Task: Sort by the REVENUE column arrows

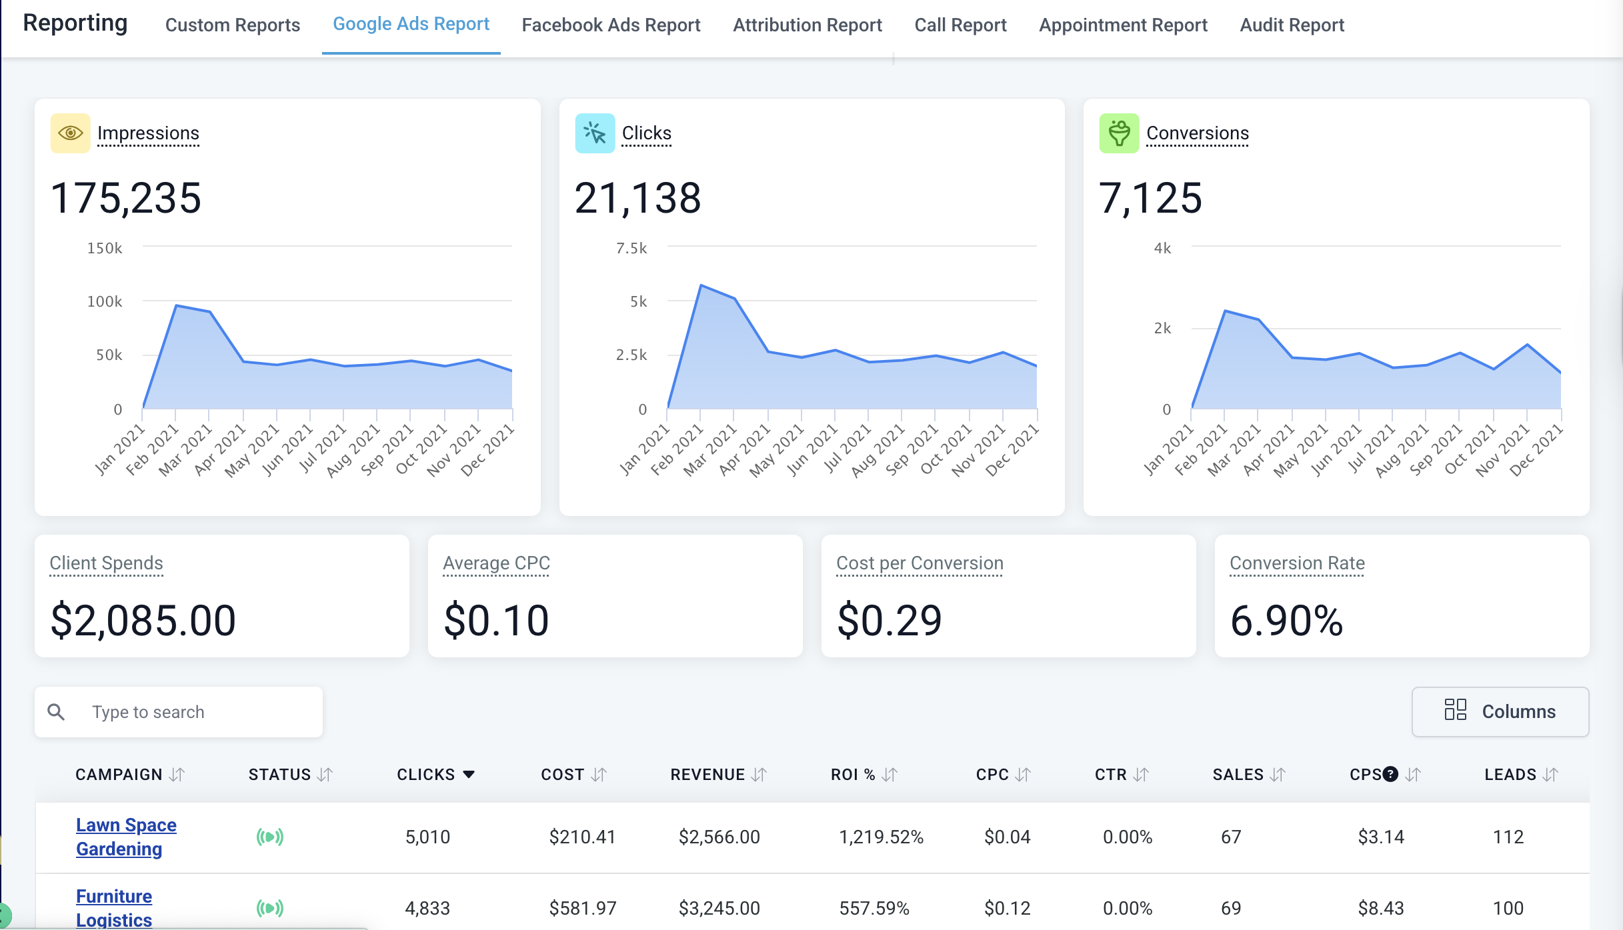Action: [x=759, y=775]
